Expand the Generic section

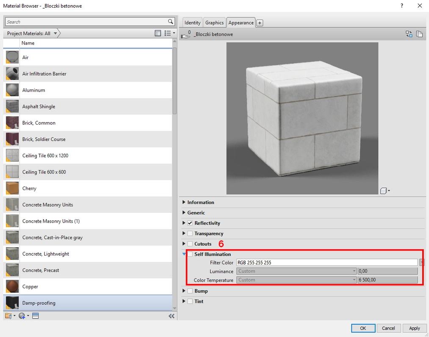tap(184, 212)
